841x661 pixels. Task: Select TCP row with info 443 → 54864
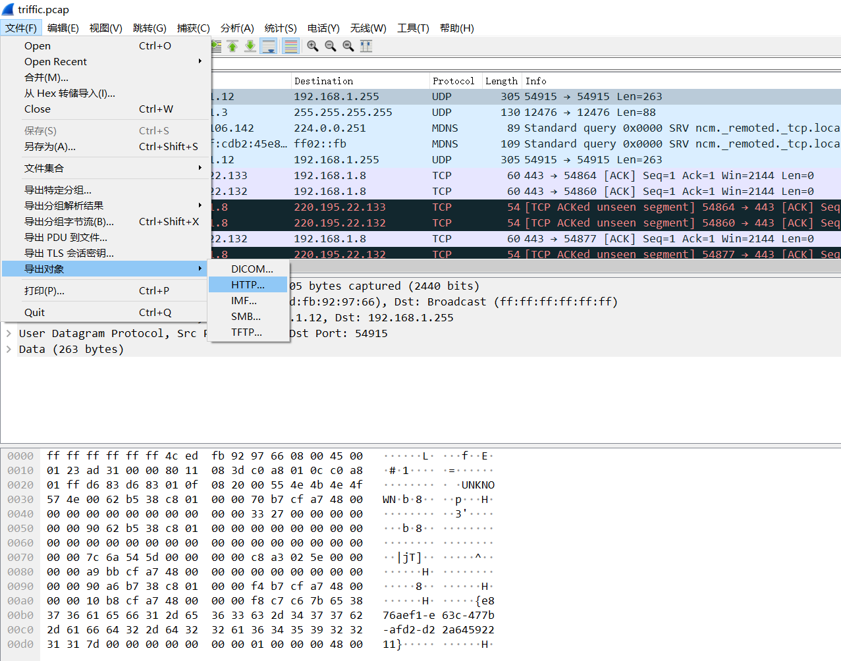[526, 176]
